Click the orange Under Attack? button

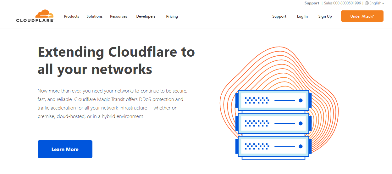(362, 16)
